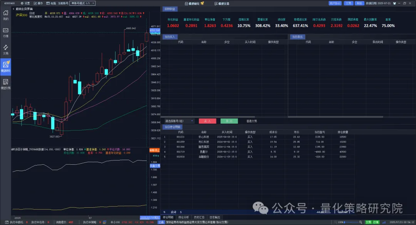
Task: Select the 持仓分析 bottom tab
Action: pyautogui.click(x=184, y=217)
